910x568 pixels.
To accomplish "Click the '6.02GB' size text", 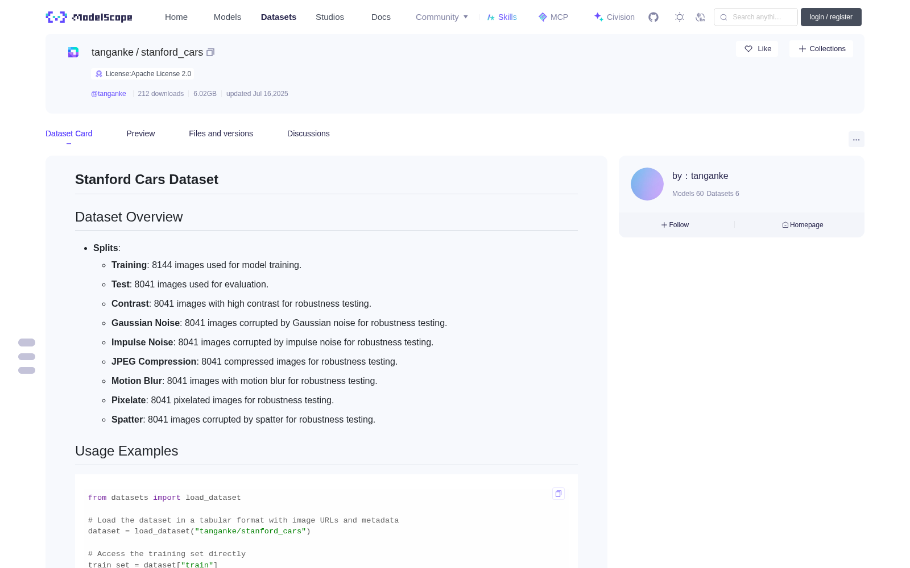I will (x=205, y=94).
